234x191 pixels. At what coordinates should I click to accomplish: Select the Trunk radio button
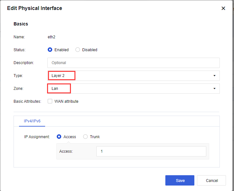[85, 137]
